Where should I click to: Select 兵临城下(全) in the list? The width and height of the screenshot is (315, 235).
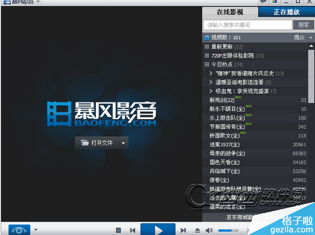pos(255,171)
